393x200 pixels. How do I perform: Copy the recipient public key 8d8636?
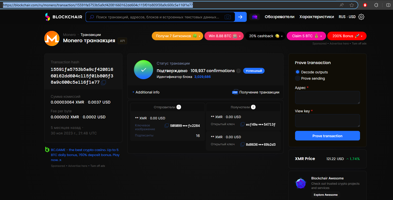(x=242, y=144)
